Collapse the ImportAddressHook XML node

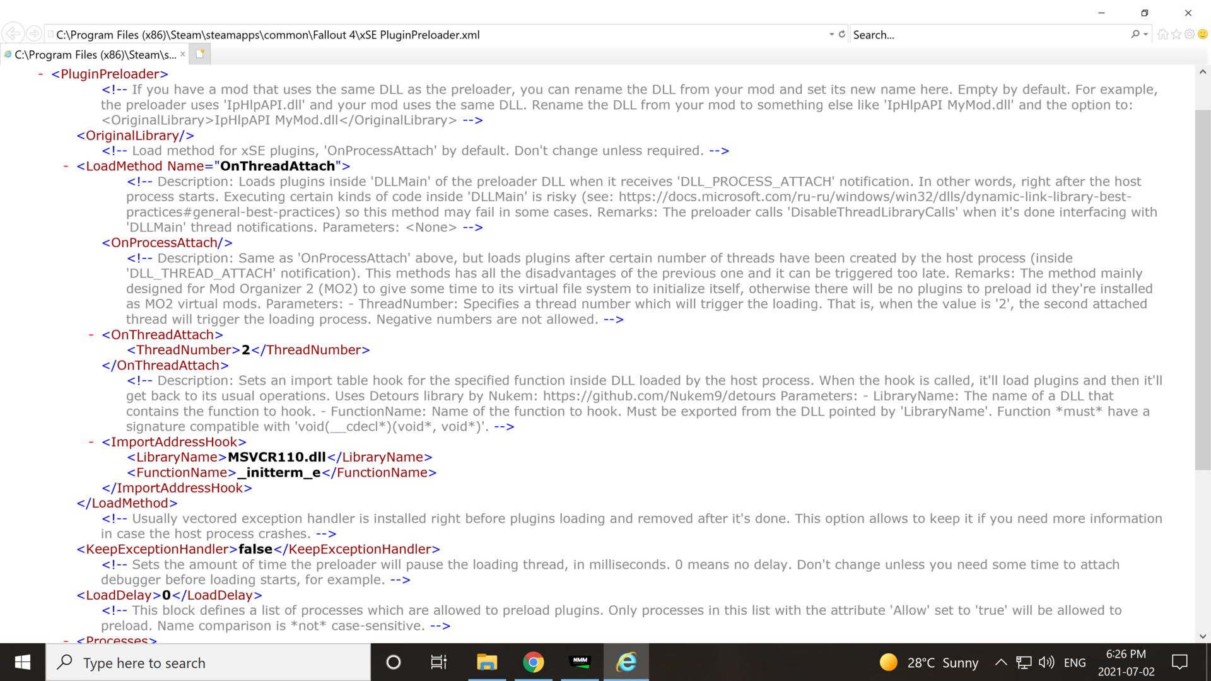[x=91, y=442]
